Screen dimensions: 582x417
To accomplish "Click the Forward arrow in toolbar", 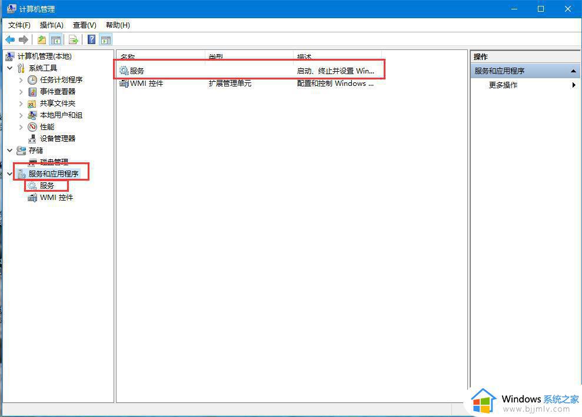I will tap(24, 40).
